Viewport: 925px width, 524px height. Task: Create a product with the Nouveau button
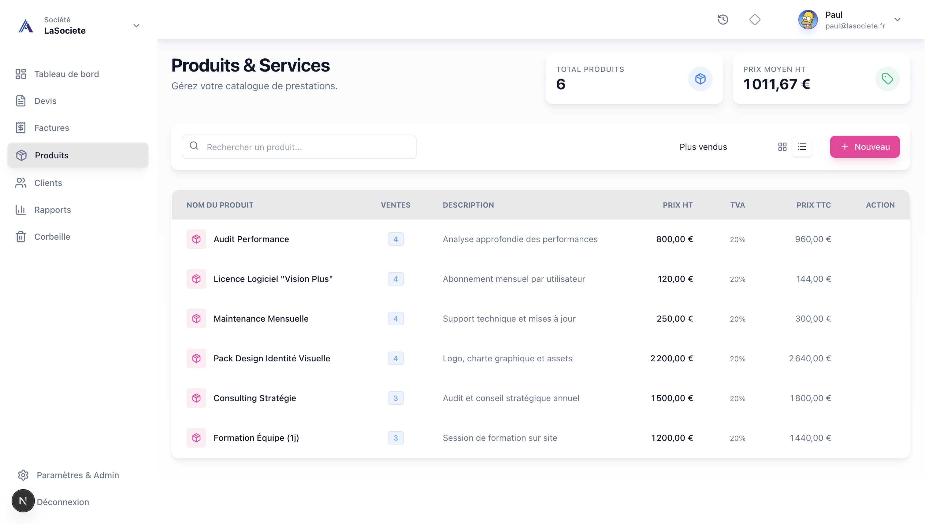(864, 146)
